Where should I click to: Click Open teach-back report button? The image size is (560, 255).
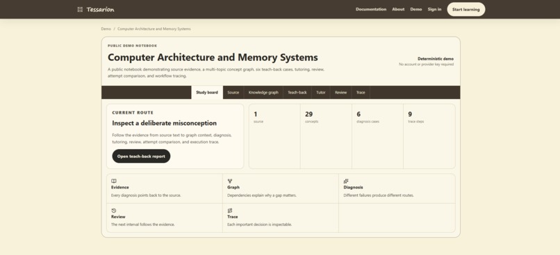[x=141, y=156]
